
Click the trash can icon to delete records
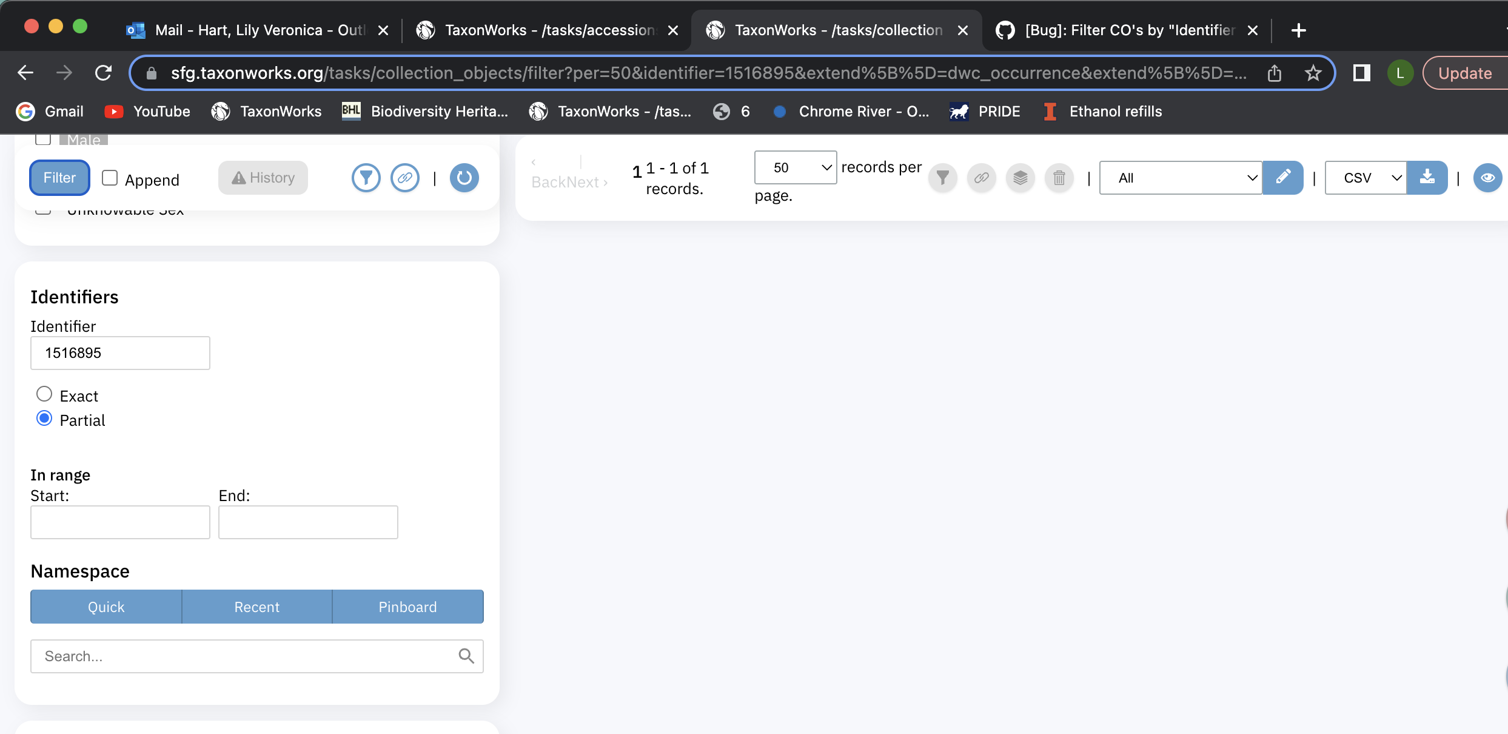(1059, 178)
